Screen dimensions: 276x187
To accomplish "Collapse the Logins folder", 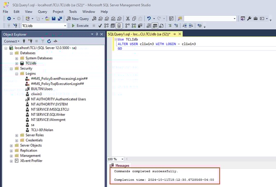I will click(16, 74).
